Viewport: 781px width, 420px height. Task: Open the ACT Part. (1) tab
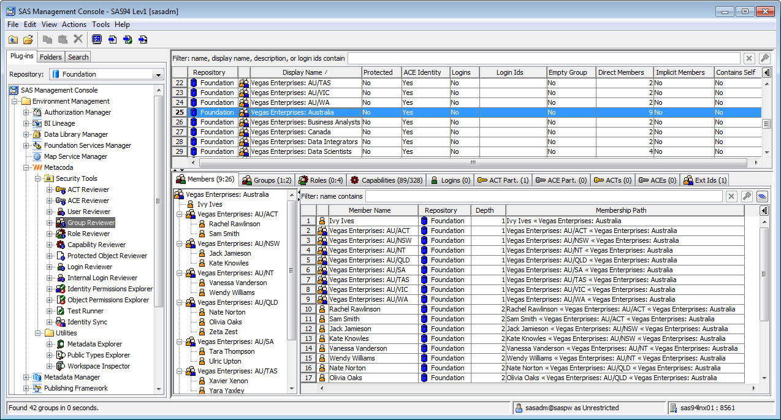coord(503,180)
